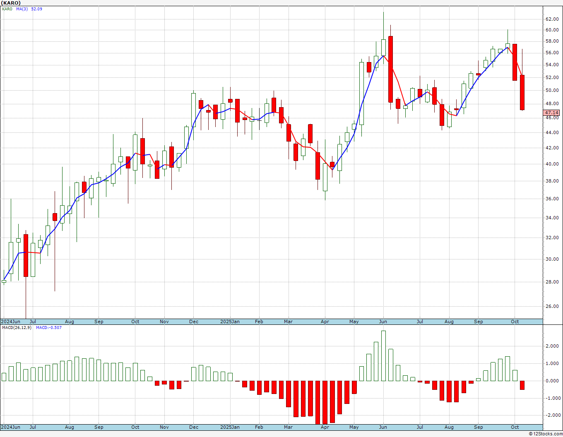Click the 52.09 moving average value
This screenshot has width=563, height=437.
[36, 9]
